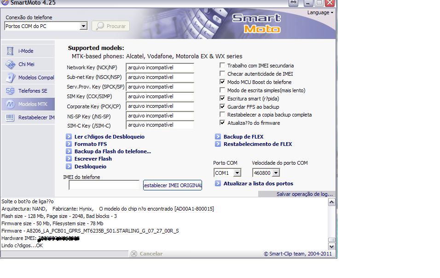Click the log area scrollbar down arrow

tap(331, 247)
